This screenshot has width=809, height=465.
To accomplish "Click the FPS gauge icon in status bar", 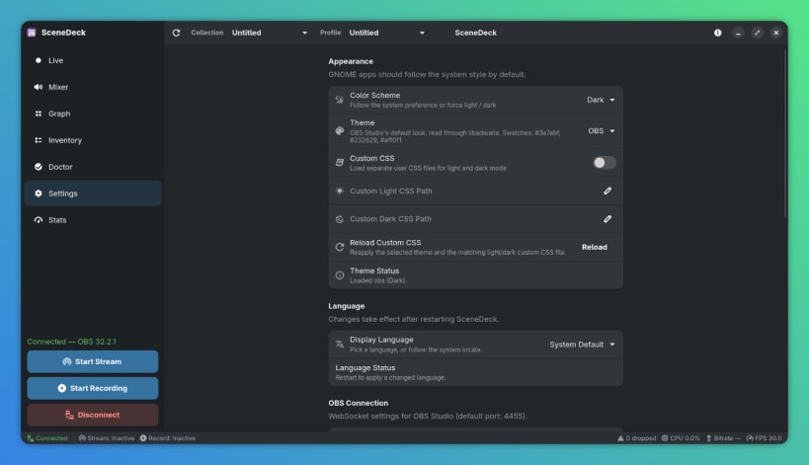I will pos(750,438).
